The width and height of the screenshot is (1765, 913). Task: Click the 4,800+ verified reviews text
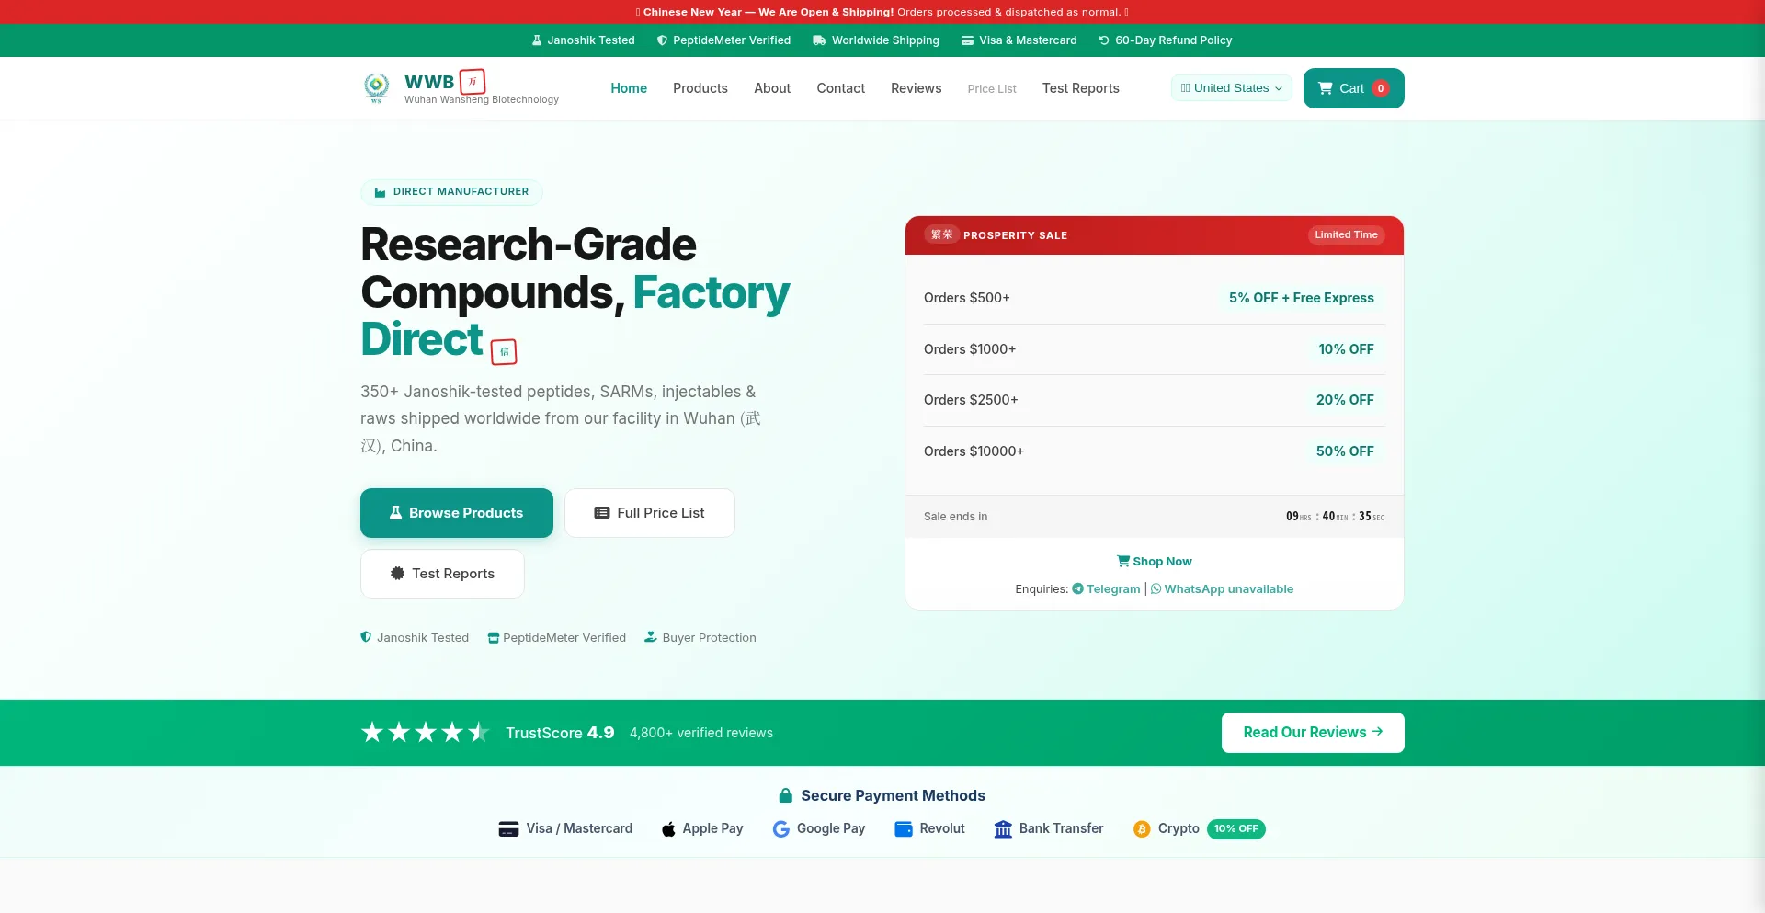[x=701, y=733]
